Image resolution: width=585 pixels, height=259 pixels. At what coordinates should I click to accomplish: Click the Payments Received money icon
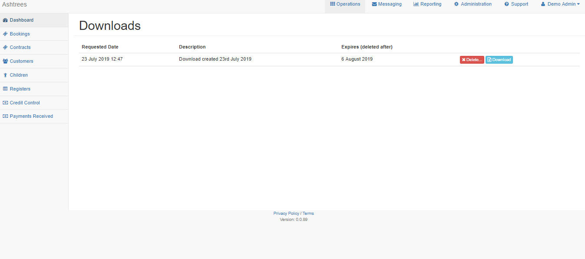(5, 116)
